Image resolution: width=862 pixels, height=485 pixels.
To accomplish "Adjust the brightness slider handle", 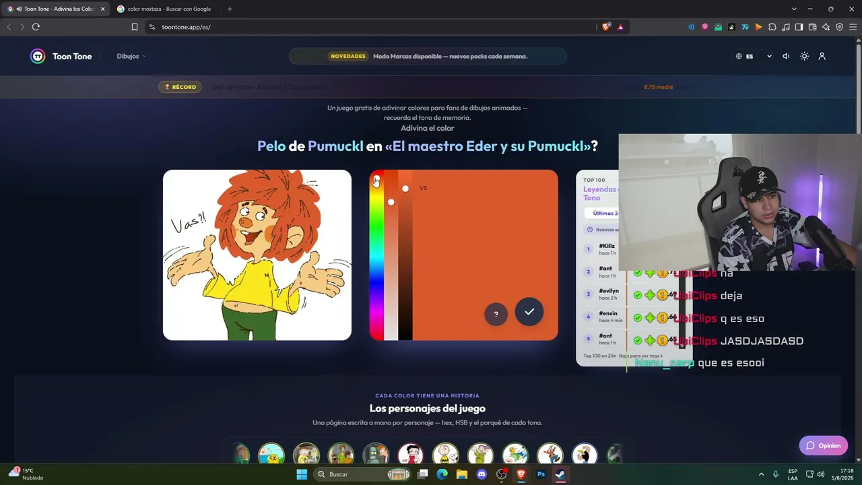I will point(405,189).
